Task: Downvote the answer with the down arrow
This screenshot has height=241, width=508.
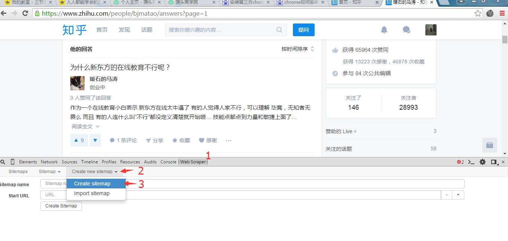Action: point(95,140)
